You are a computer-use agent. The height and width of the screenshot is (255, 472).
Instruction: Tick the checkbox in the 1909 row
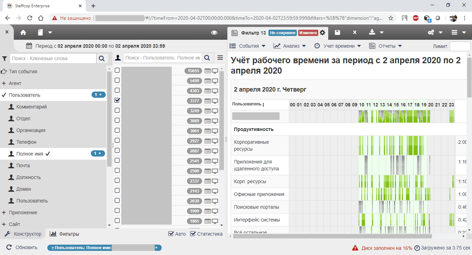point(117,210)
